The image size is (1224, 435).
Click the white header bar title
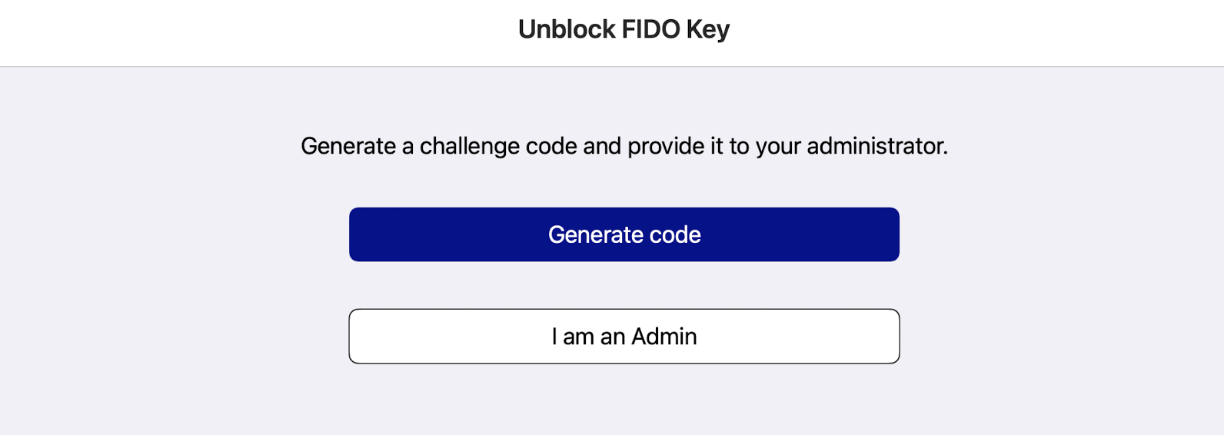click(624, 29)
